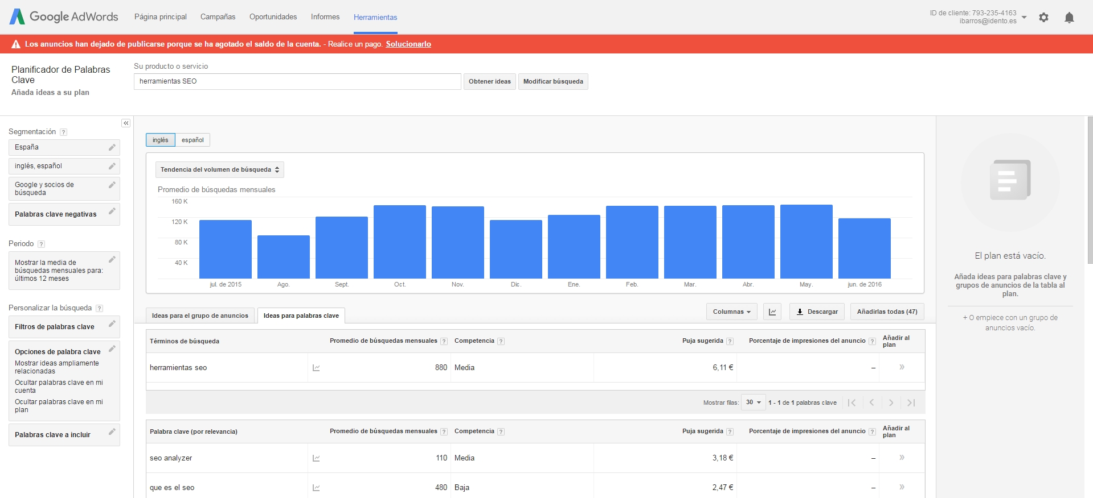Viewport: 1093px width, 498px height.
Task: Edit Palabras clave negativas pencil icon
Action: (x=112, y=211)
